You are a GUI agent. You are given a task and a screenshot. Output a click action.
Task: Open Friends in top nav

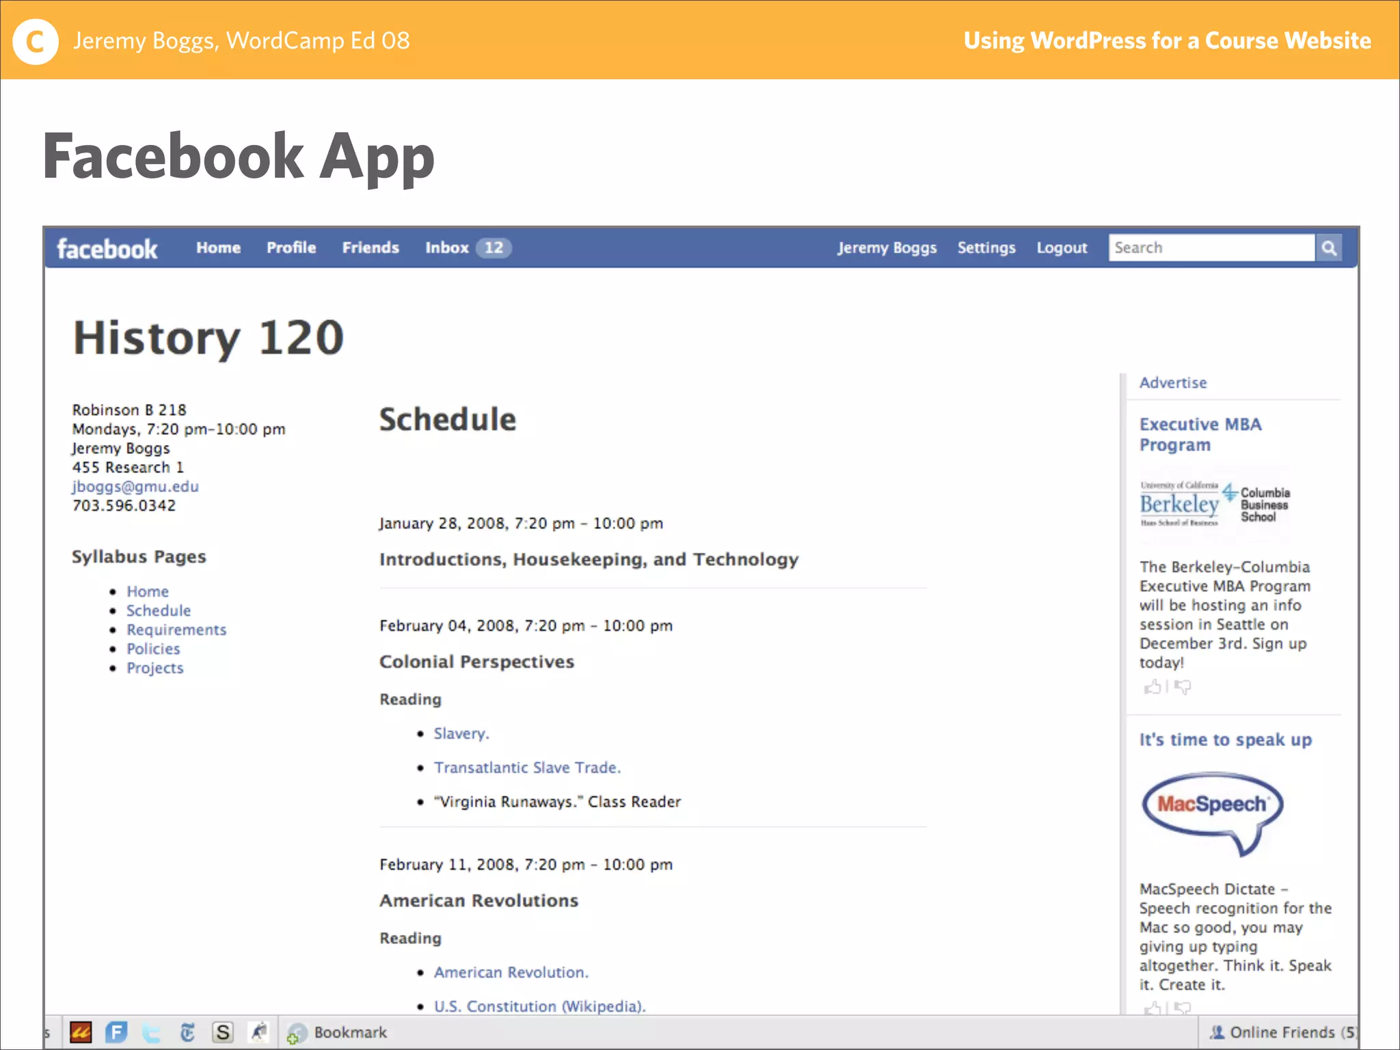(371, 247)
